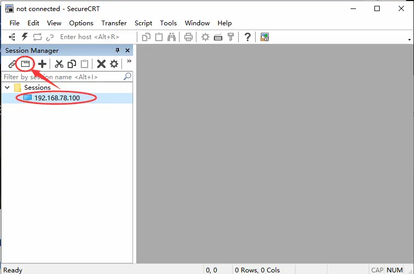Click the Paste icon in Session Manager
The image size is (414, 274).
click(x=84, y=64)
